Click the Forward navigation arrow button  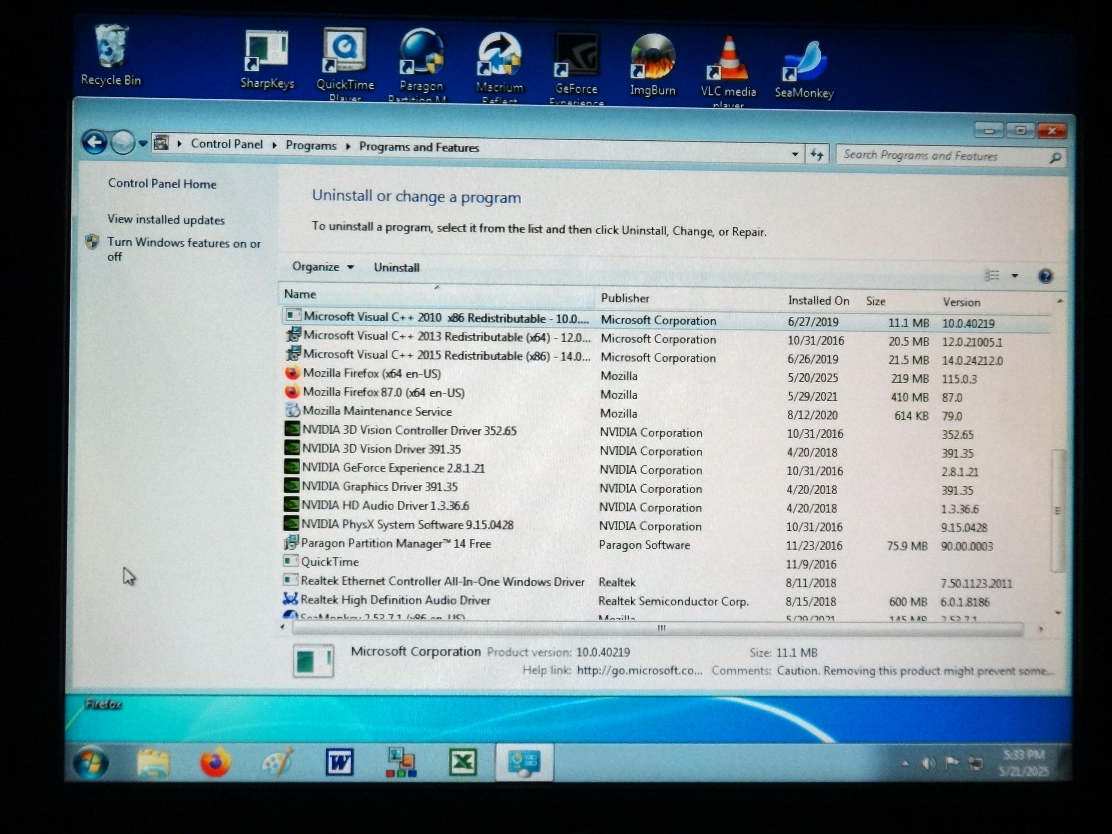pyautogui.click(x=122, y=143)
